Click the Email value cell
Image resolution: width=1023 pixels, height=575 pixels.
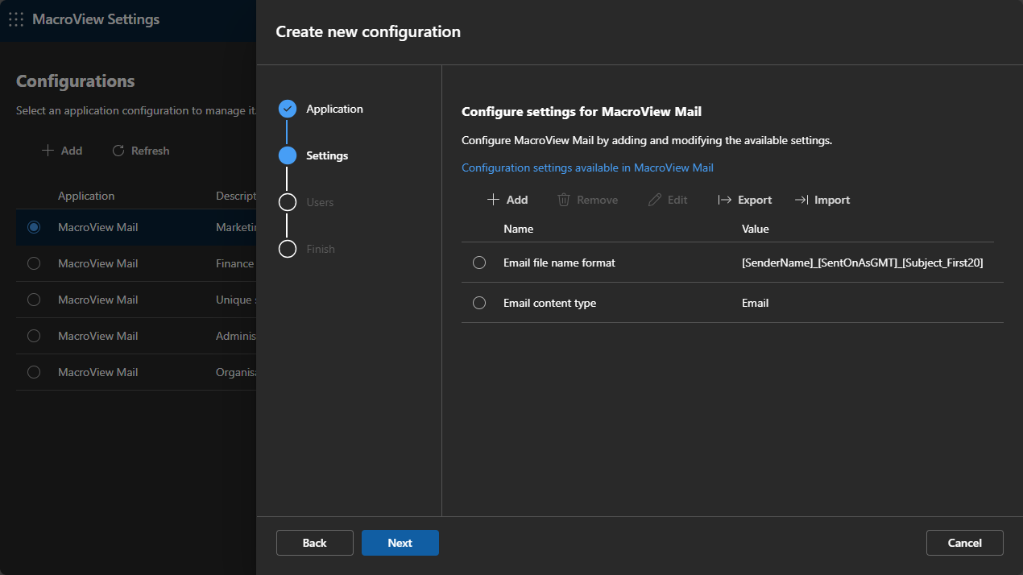pos(755,303)
